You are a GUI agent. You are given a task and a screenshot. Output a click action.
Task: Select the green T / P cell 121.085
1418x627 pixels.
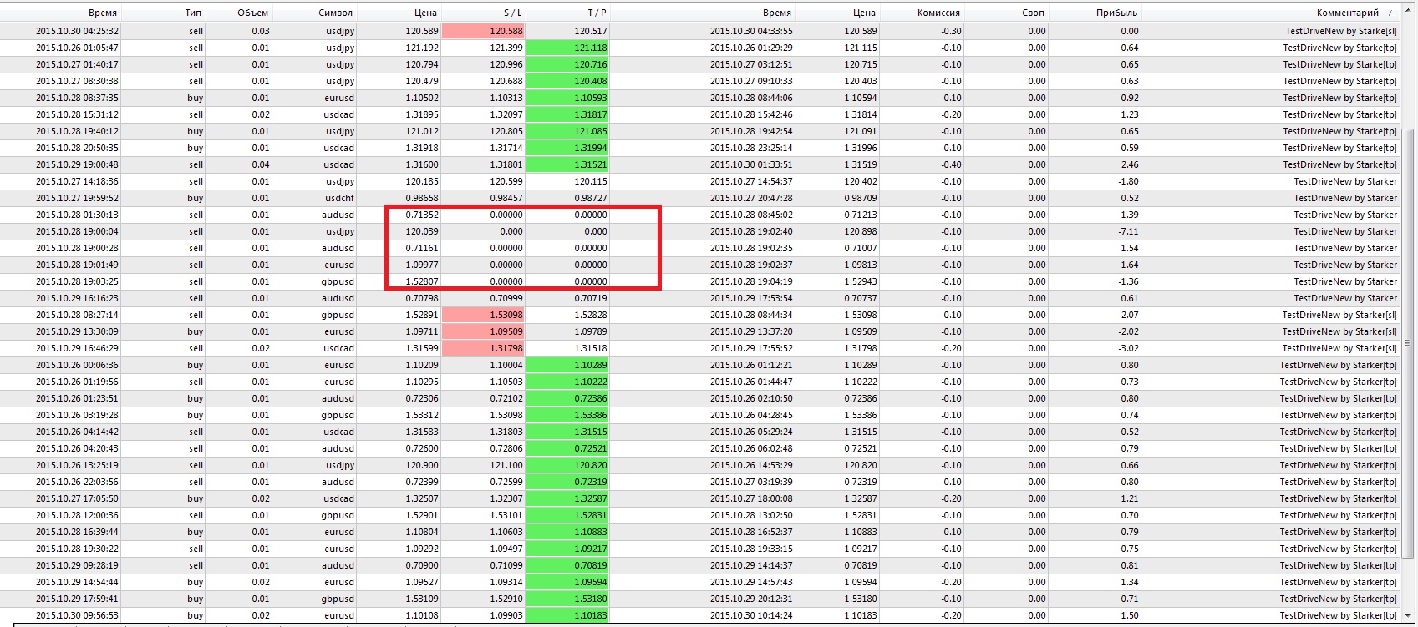click(x=567, y=131)
